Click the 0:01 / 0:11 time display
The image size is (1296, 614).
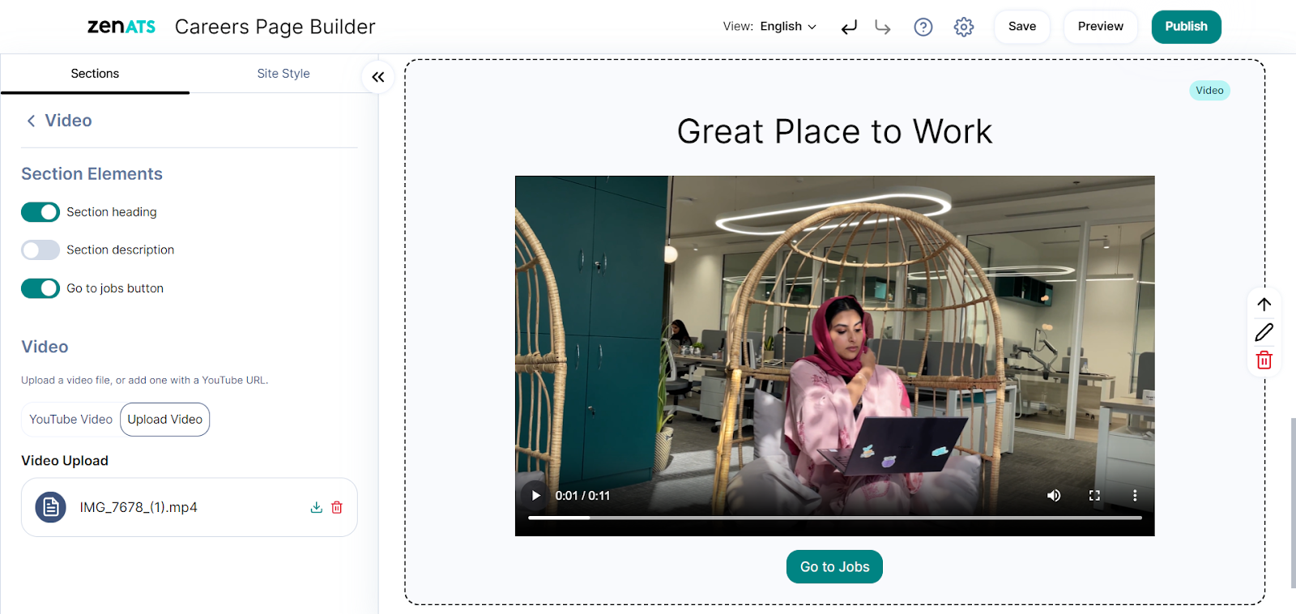582,496
